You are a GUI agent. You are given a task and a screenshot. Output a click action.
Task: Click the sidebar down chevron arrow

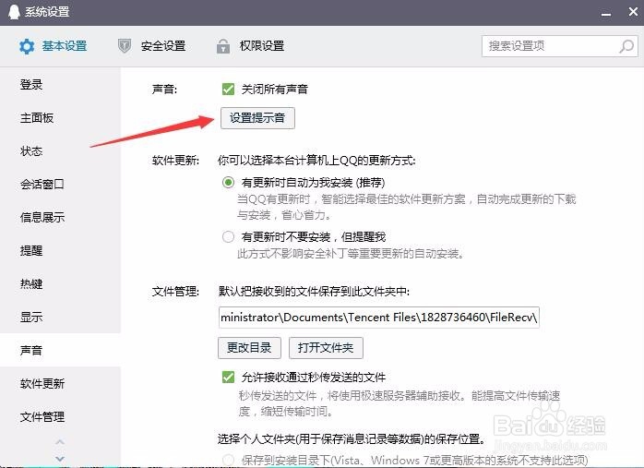click(60, 458)
